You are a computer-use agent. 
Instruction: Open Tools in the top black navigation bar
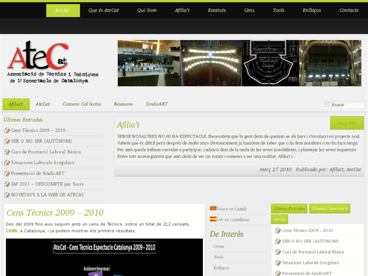coord(278,10)
